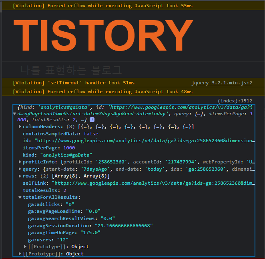Select the selfLink URL value
265x259 pixels.
coord(153,183)
